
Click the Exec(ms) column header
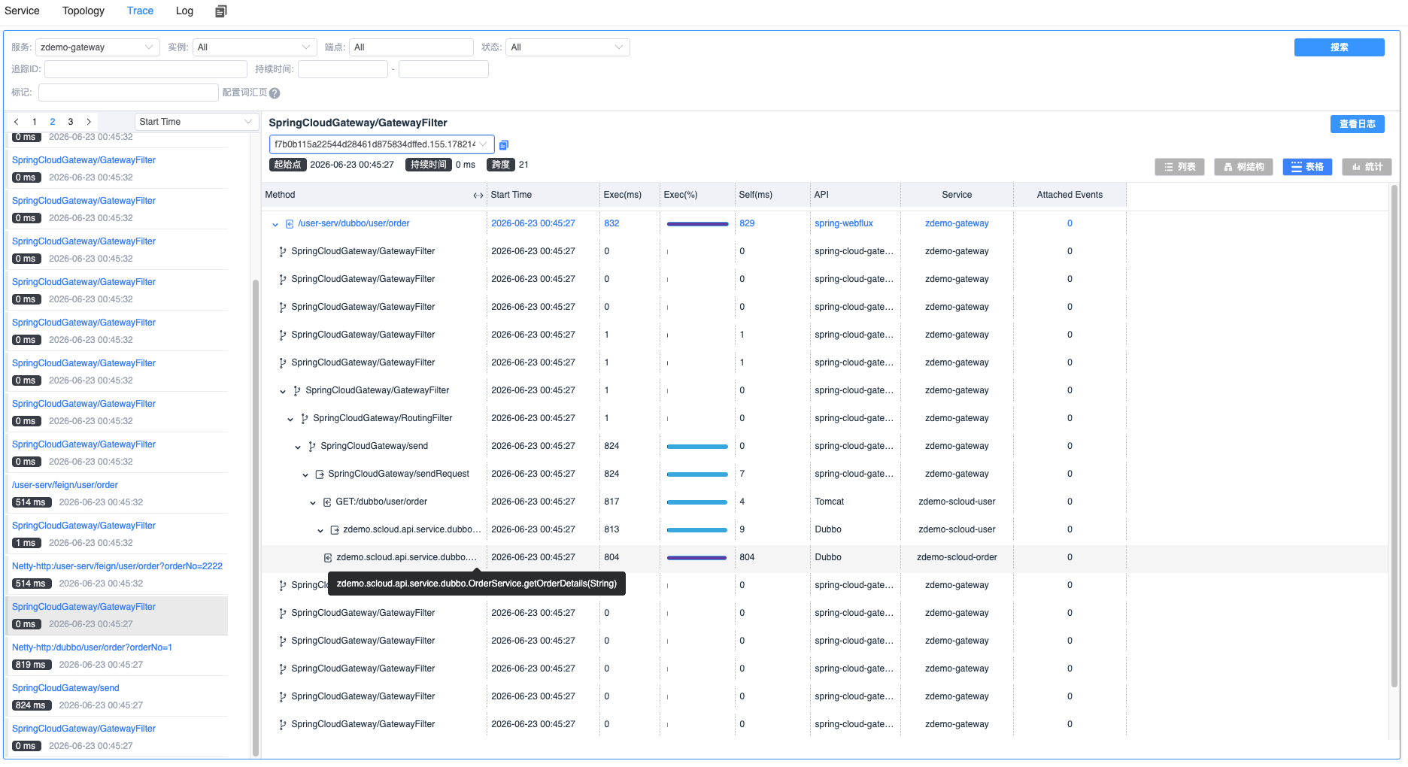622,196
